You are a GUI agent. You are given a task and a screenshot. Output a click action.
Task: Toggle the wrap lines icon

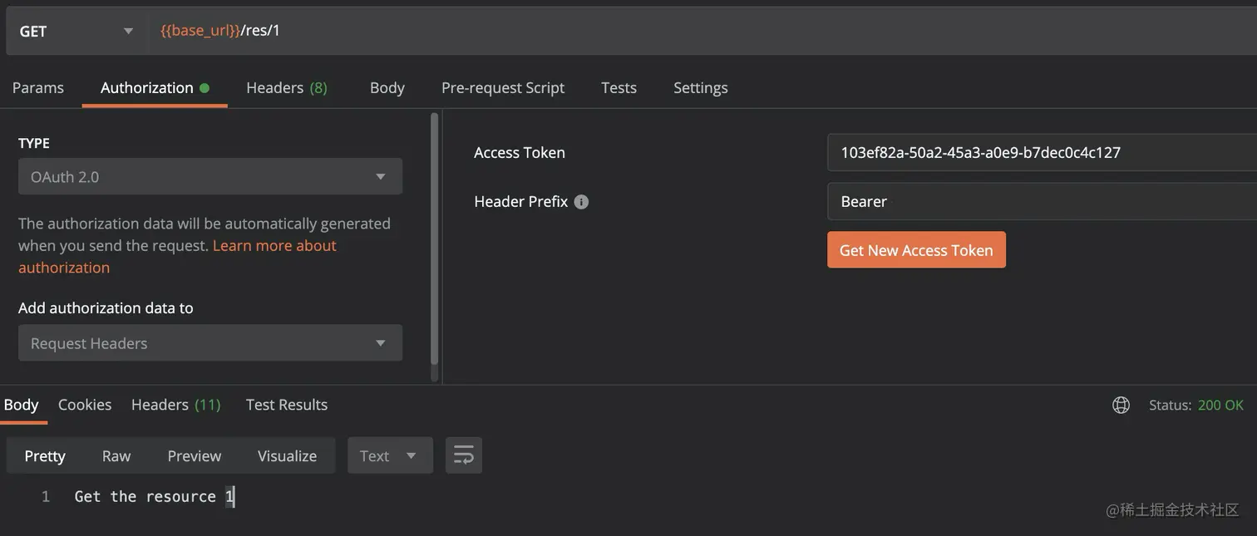click(x=464, y=455)
